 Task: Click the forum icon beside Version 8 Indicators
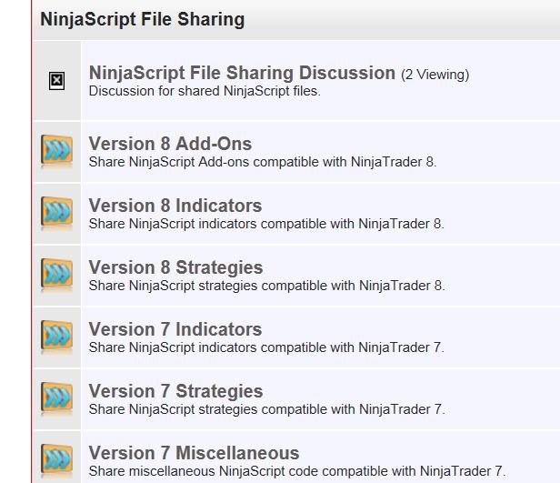tap(56, 212)
